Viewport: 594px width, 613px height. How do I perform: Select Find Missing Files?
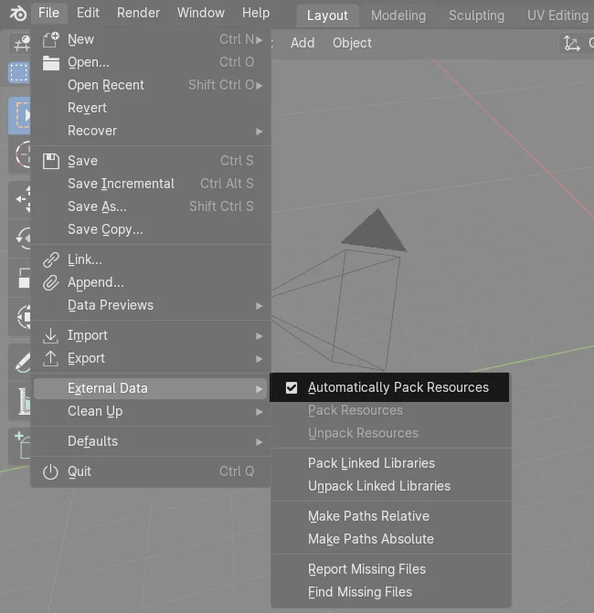coord(360,592)
